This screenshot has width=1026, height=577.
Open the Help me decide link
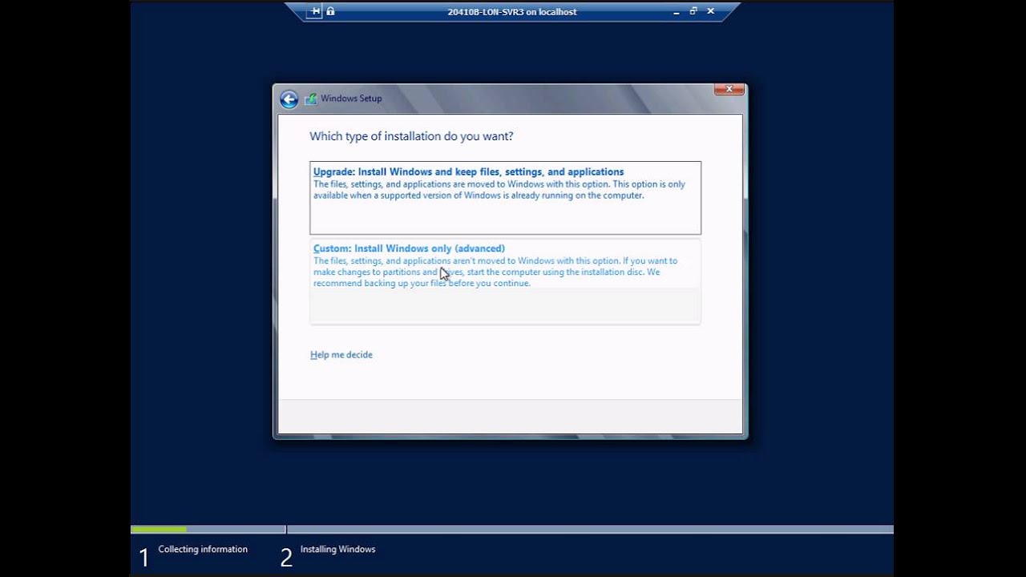click(341, 355)
